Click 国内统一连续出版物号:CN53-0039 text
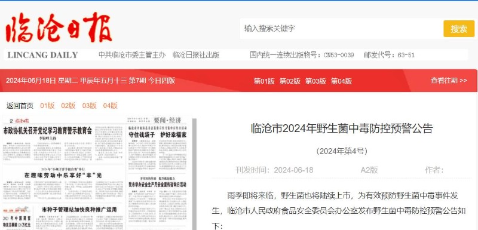 point(302,55)
